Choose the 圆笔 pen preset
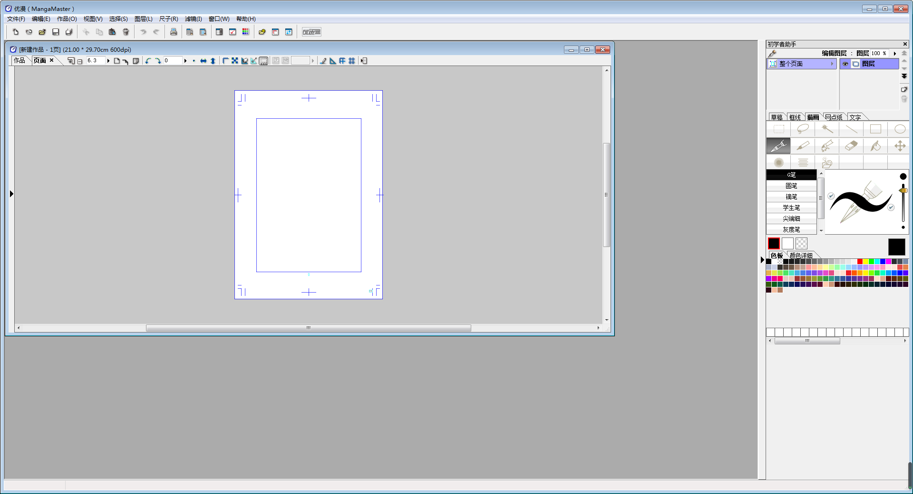Viewport: 913px width, 494px height. [x=792, y=186]
